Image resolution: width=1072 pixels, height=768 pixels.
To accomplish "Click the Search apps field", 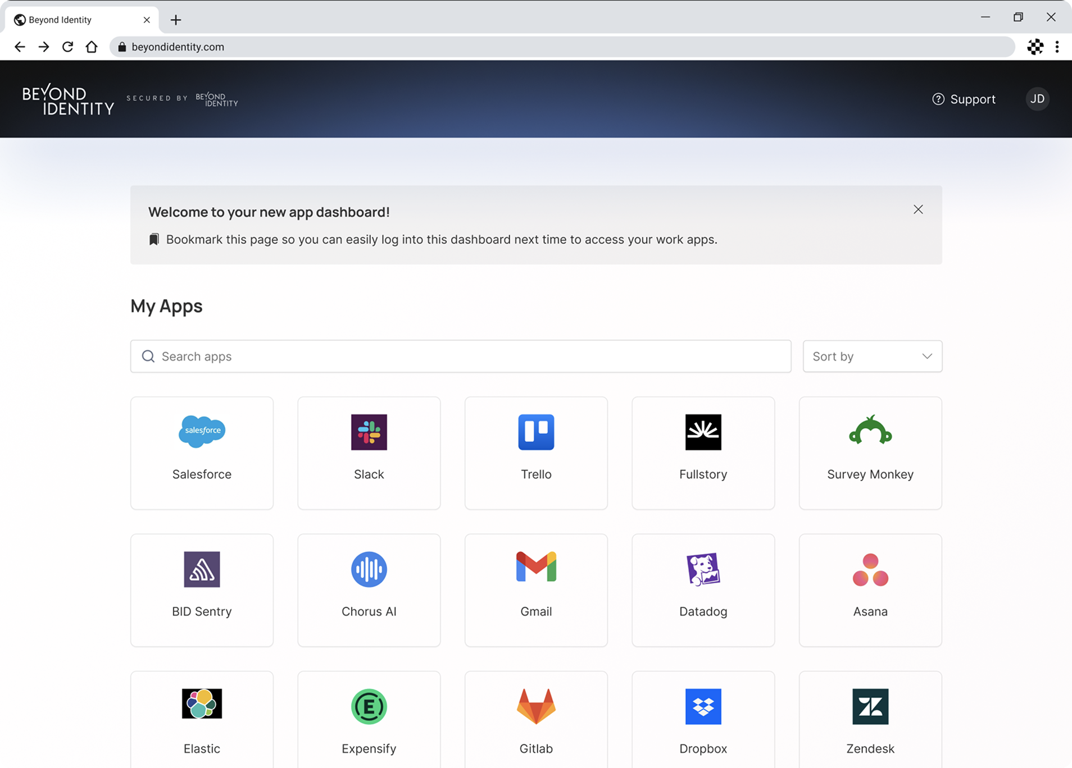I will click(x=461, y=356).
